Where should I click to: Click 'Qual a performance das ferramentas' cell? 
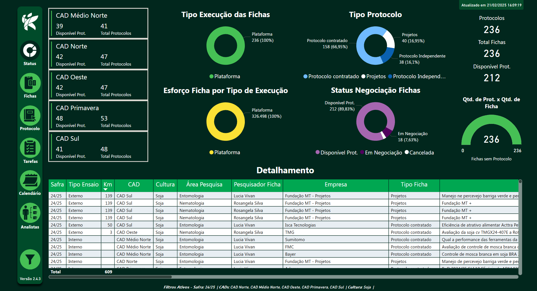point(480,240)
